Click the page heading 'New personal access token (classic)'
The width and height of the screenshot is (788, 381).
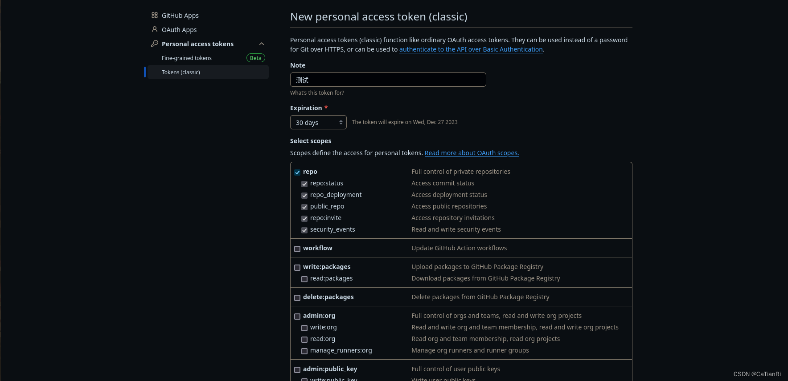379,17
